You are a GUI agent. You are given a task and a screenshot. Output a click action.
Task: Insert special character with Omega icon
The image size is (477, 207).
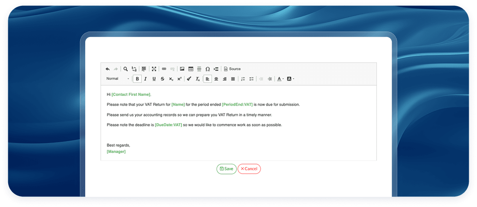click(208, 69)
